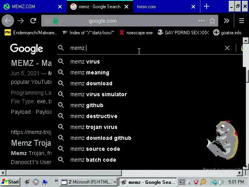Reload the page with the refresh icon

[33, 21]
